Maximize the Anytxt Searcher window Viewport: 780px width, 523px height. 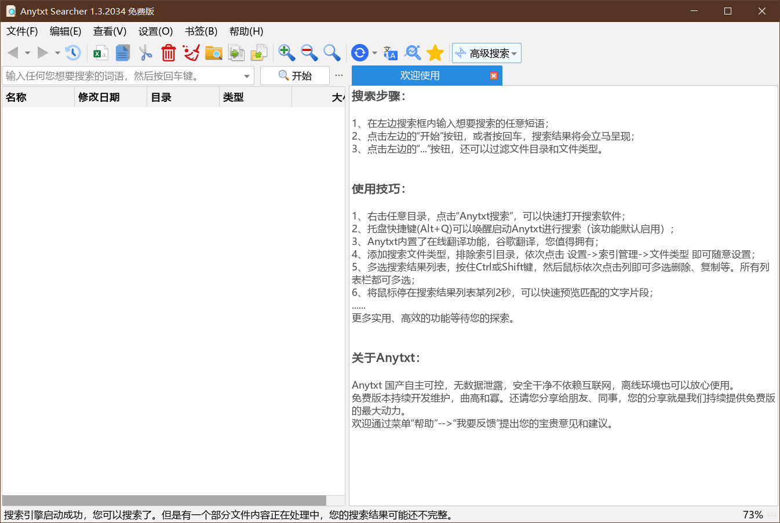pos(728,11)
